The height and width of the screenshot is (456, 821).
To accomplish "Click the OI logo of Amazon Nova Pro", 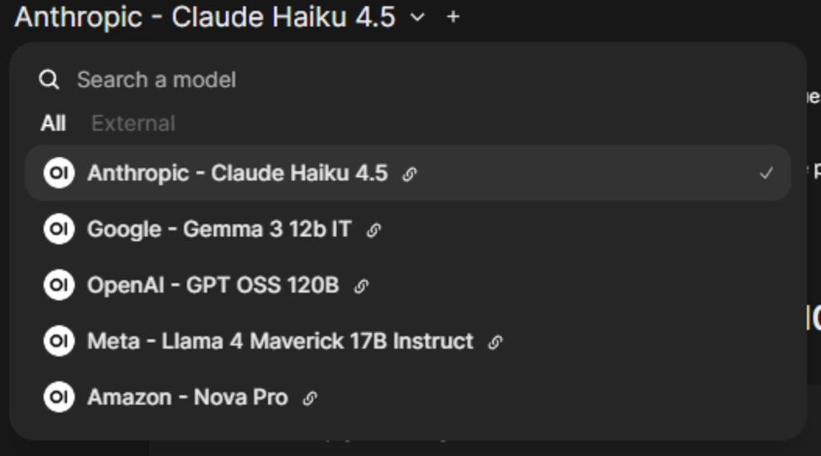I will tap(59, 397).
